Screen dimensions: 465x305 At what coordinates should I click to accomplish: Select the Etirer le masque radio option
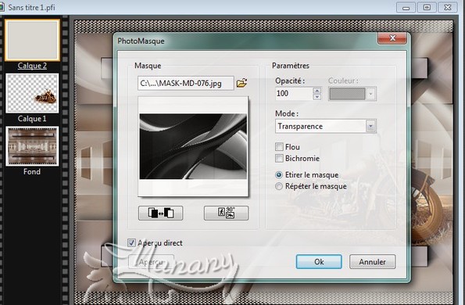[279, 175]
